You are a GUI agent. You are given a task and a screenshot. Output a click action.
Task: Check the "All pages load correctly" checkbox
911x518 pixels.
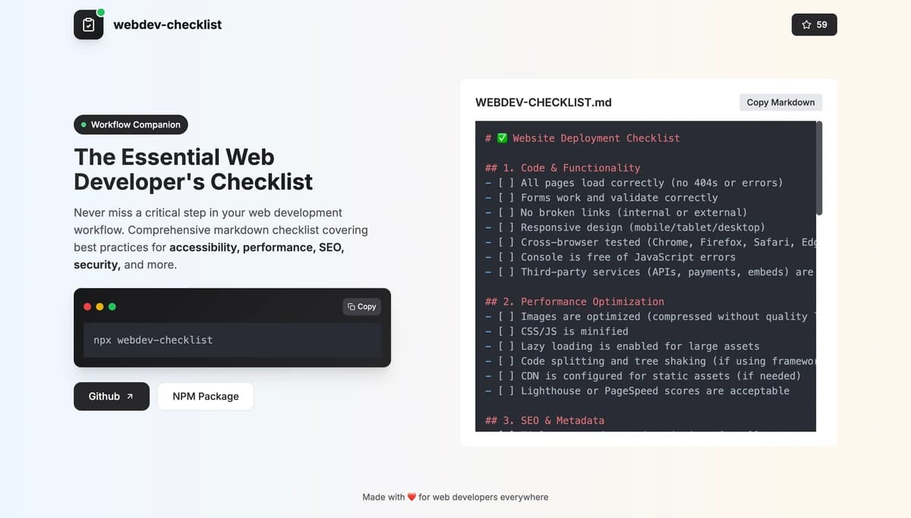click(x=506, y=183)
